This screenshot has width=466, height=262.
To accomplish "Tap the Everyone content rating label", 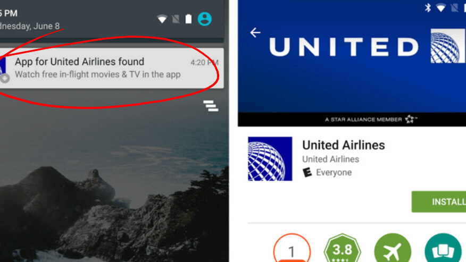I will pyautogui.click(x=334, y=172).
